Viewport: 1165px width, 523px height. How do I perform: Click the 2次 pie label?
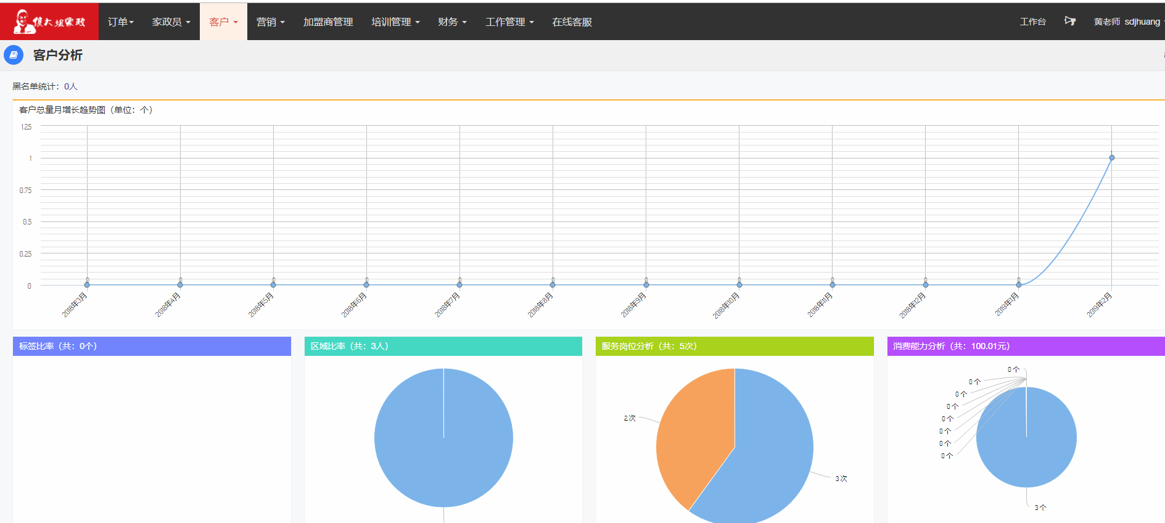click(x=630, y=418)
